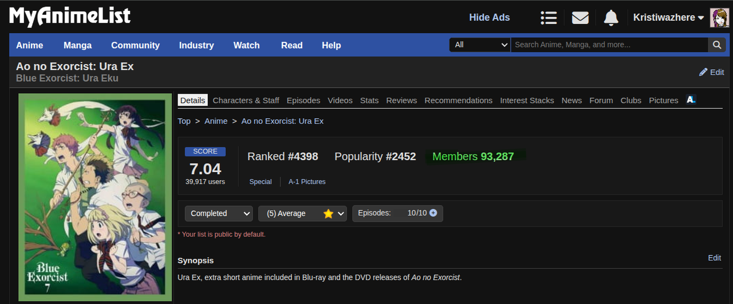Viewport: 733px width, 304px height.
Task: Switch to the Reviews tab
Action: point(401,100)
